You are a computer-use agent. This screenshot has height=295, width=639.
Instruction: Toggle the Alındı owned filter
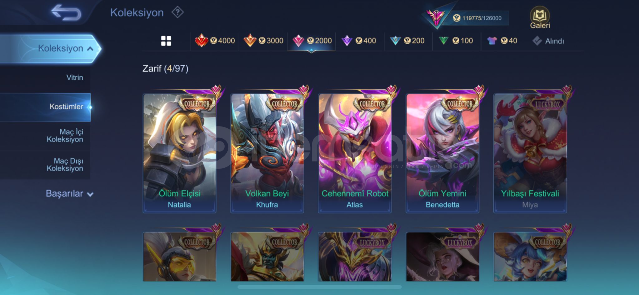click(x=548, y=41)
